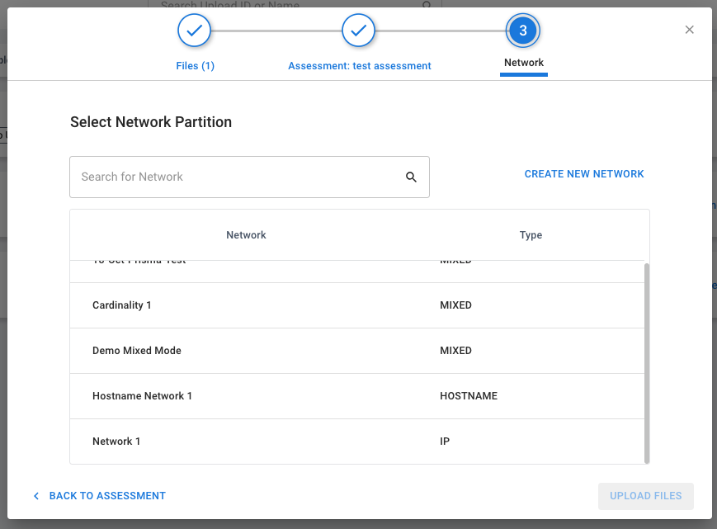Click the Network step number 3 circle

pos(523,30)
